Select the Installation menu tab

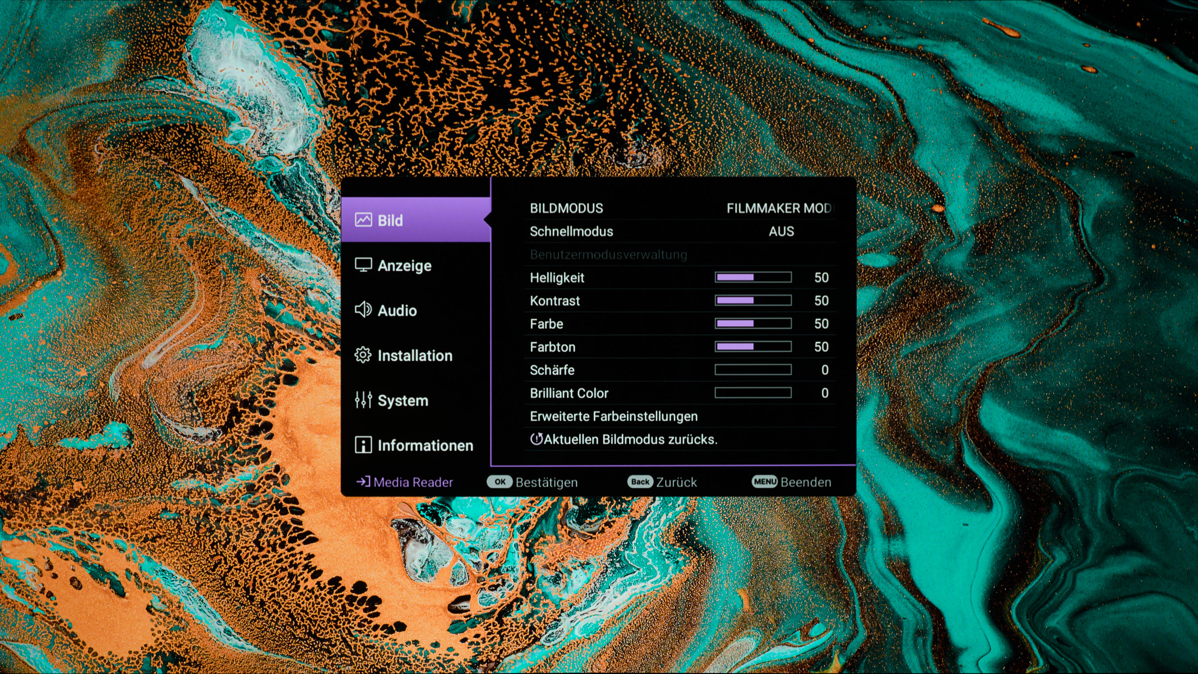tap(415, 356)
